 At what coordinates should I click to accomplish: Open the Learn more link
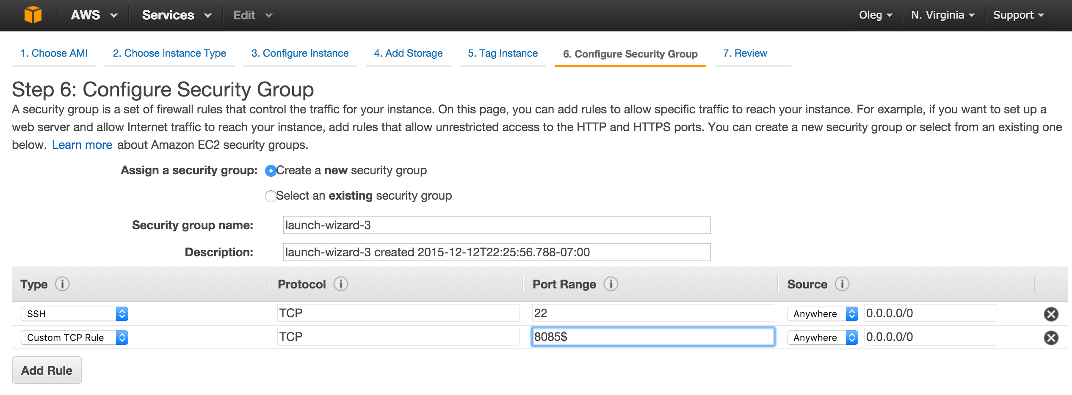click(x=82, y=145)
